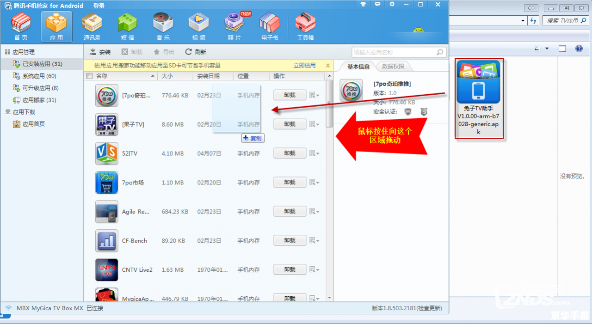592x324 pixels.
Task: Open the dropdown beside 卸载 for [果子TV]
Action: coord(314,124)
